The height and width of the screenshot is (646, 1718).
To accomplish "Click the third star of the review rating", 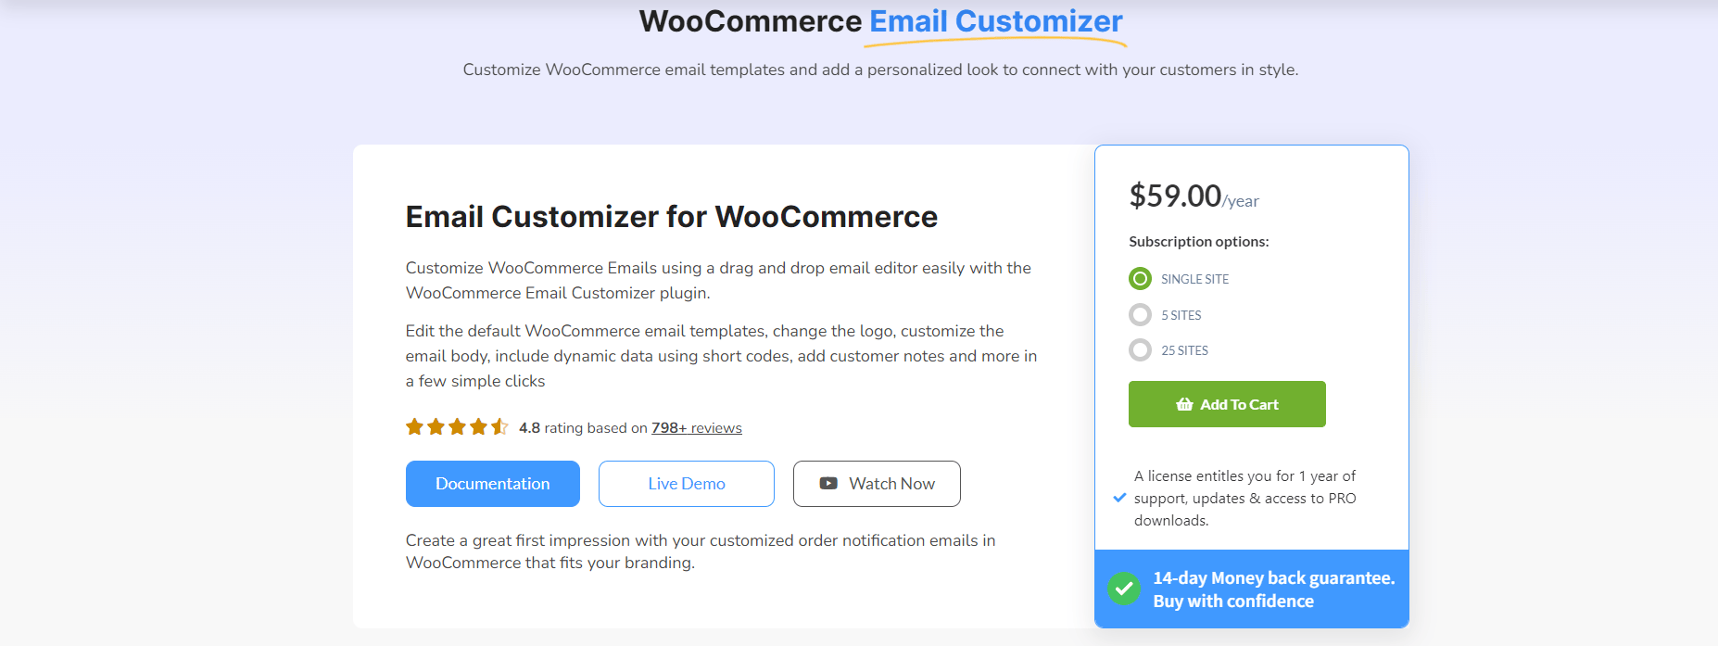I will pyautogui.click(x=457, y=426).
